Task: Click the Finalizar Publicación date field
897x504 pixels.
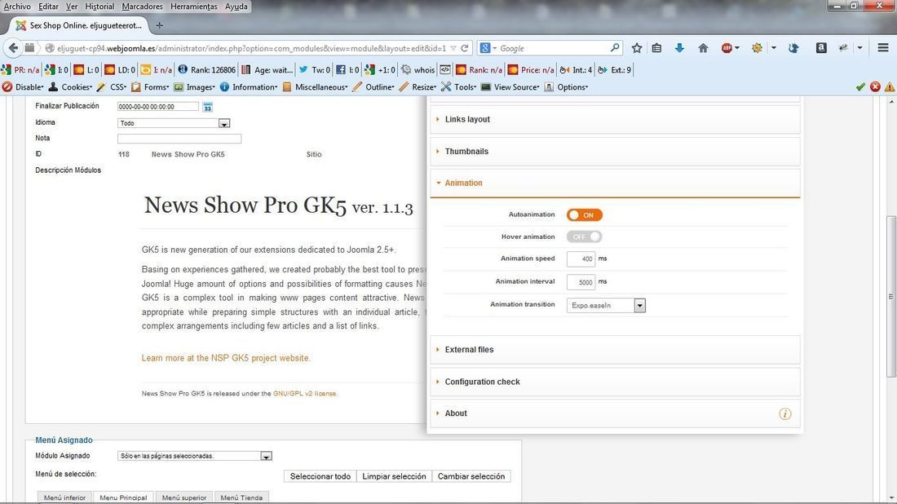Action: 158,106
